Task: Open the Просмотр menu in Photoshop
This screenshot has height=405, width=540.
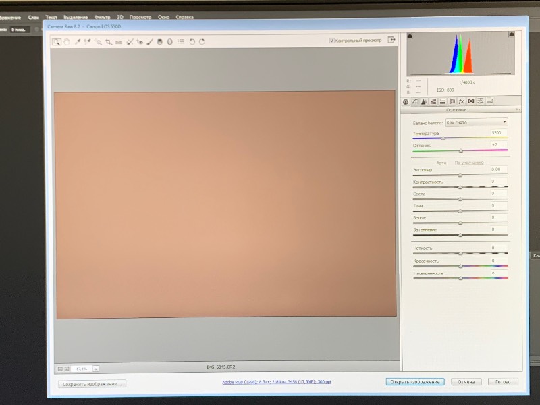Action: point(140,17)
